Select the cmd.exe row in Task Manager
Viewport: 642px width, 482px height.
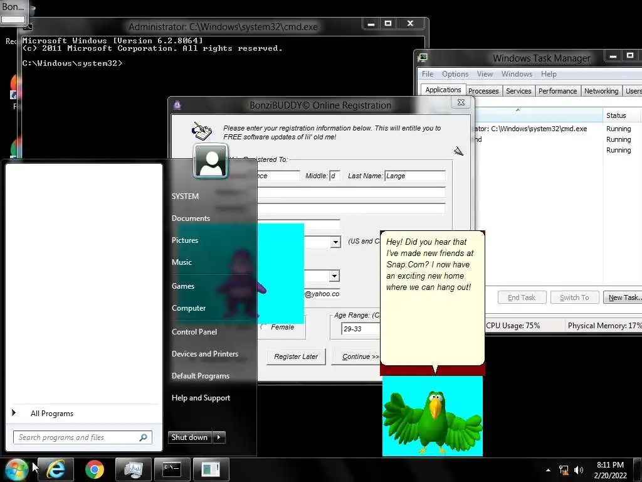[x=539, y=129]
